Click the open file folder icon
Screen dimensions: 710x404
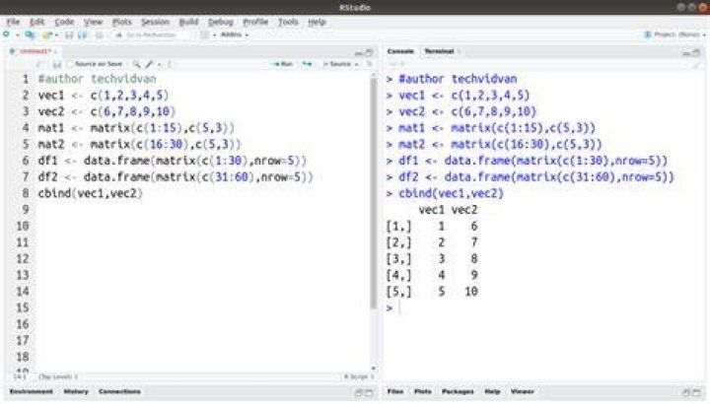click(x=46, y=34)
